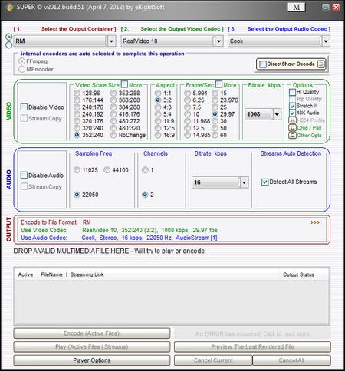The width and height of the screenshot is (345, 371).
Task: Select video size 320:240
Action: (77, 128)
